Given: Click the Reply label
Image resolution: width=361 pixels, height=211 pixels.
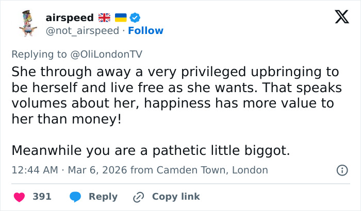Looking at the screenshot, I should [103, 197].
